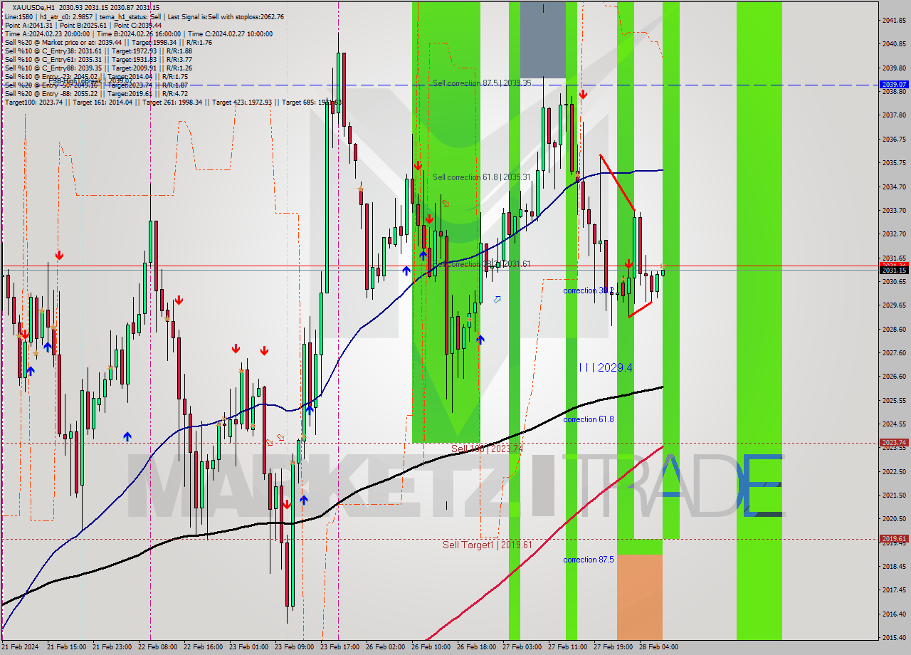911x655 pixels.
Task: Click the '22 Feb 08:00' time axis label
Action: [x=157, y=647]
